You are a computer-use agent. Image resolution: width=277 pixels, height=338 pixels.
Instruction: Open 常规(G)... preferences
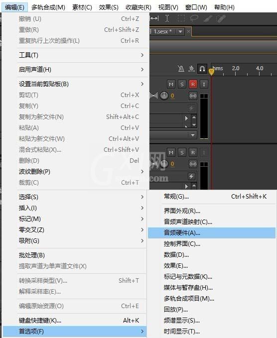[x=212, y=197]
